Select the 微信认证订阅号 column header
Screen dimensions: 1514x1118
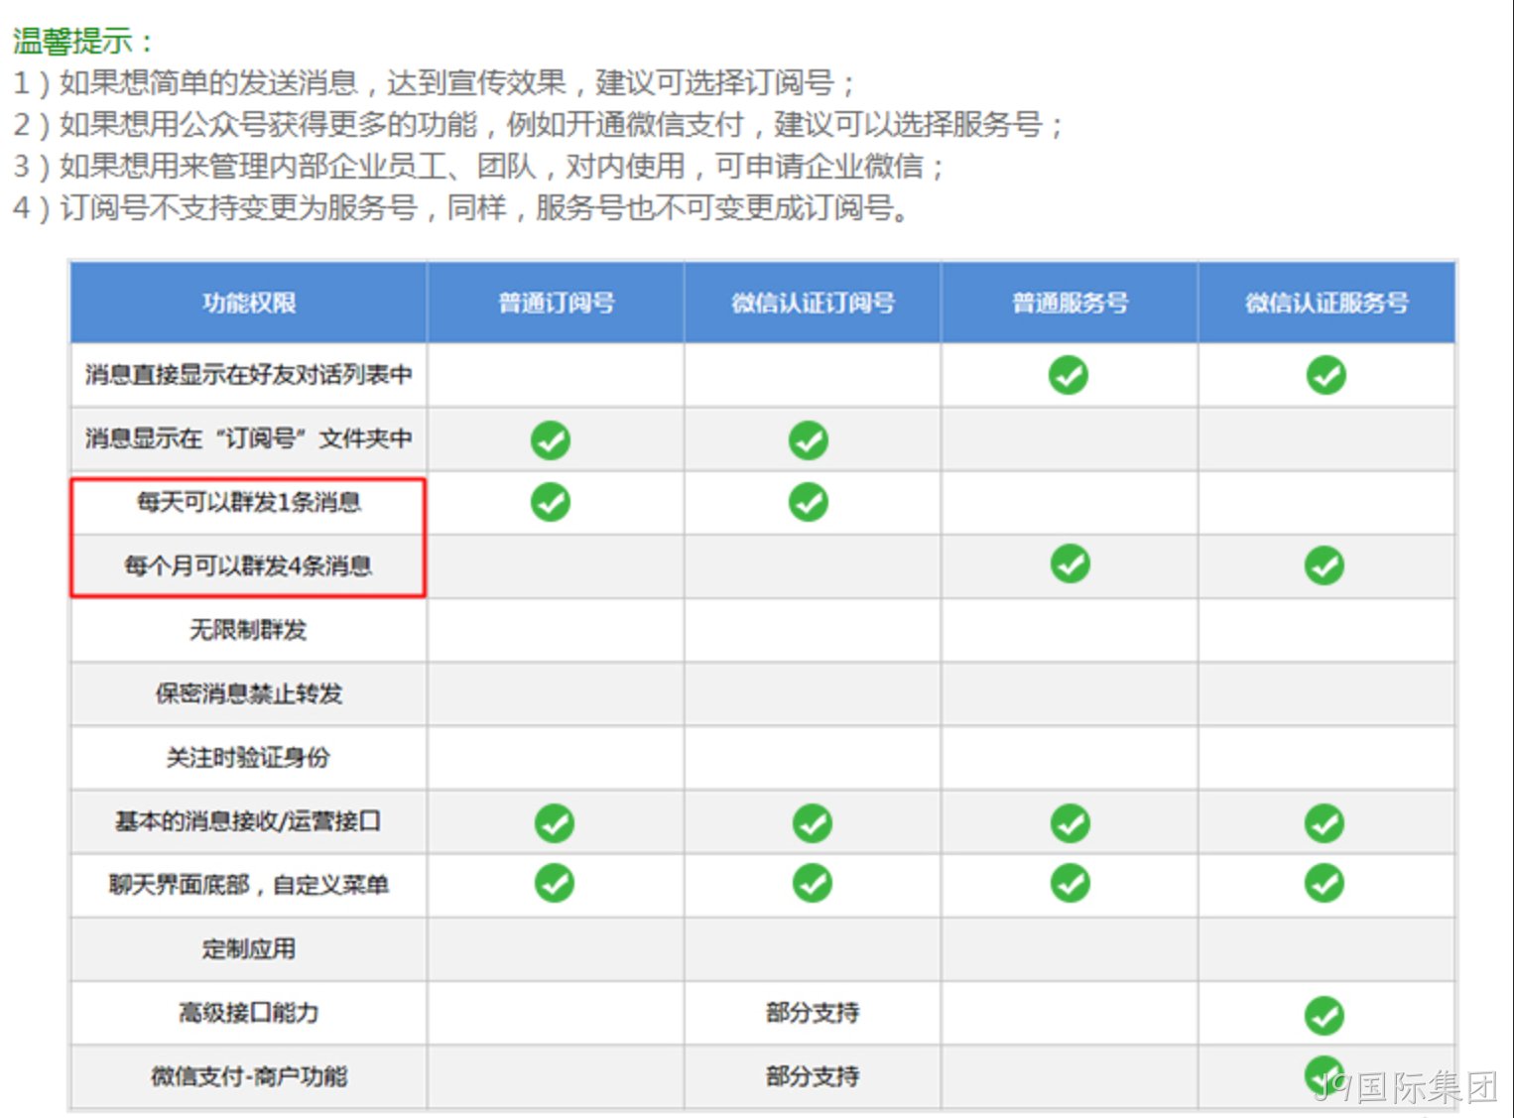(x=814, y=303)
